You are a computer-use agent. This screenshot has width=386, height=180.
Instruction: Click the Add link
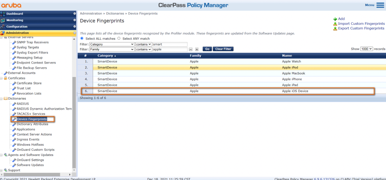point(342,19)
